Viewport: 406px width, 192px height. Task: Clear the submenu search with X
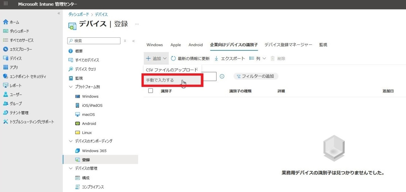click(125, 41)
